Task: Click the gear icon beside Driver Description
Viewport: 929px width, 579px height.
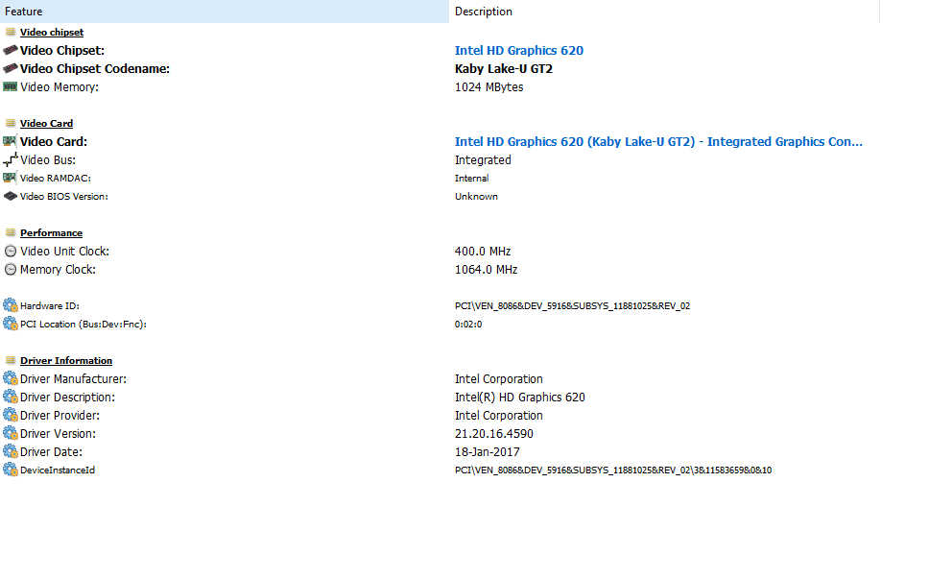Action: coord(10,397)
